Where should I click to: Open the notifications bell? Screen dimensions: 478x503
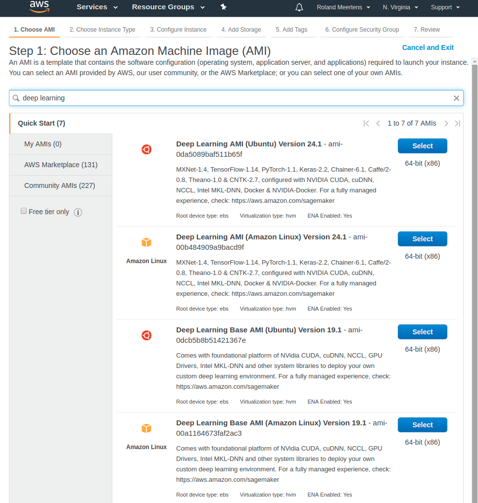[x=299, y=7]
